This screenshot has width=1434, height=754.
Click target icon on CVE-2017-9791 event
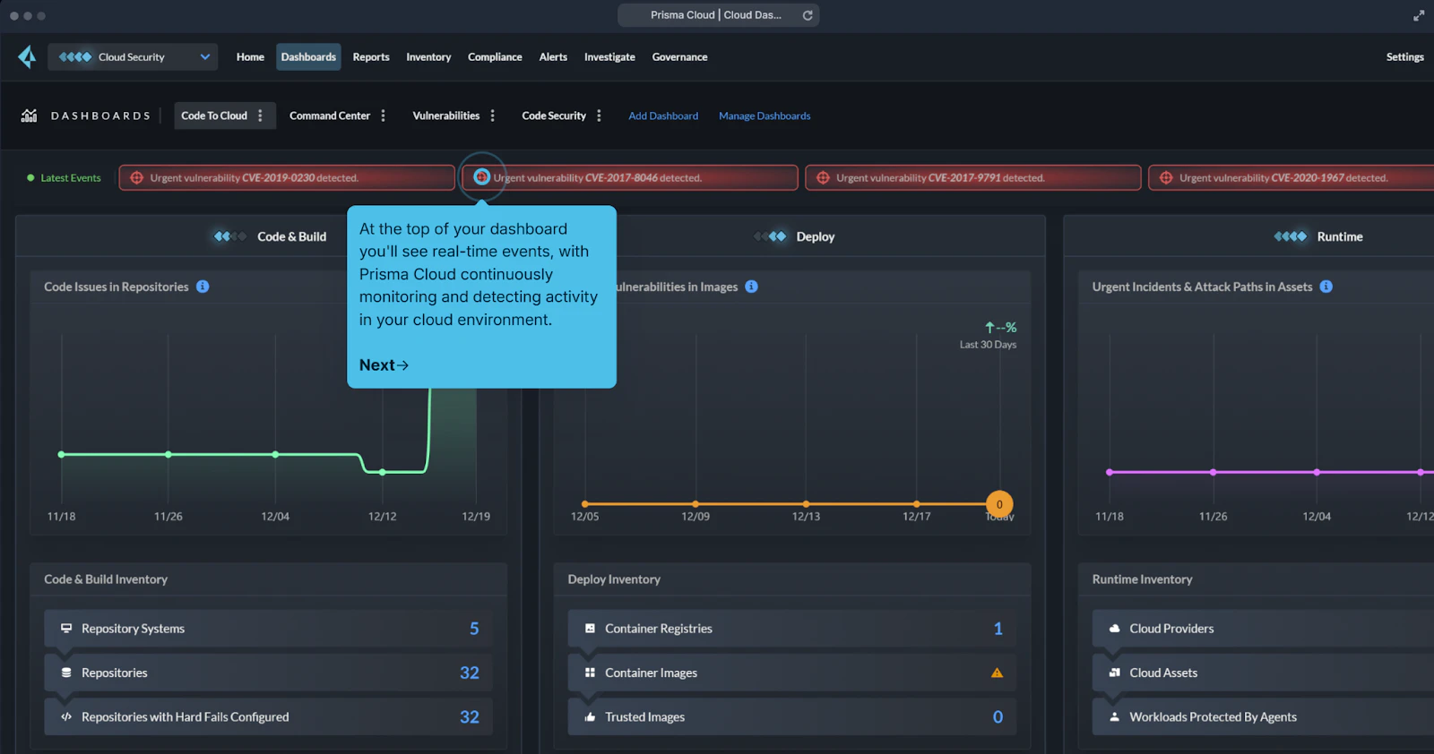[823, 177]
